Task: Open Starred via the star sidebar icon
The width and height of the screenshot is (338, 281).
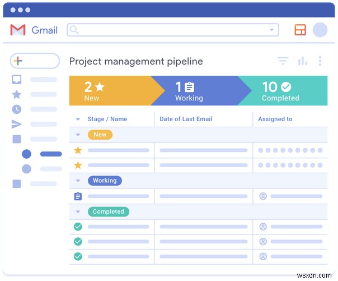Action: (17, 94)
